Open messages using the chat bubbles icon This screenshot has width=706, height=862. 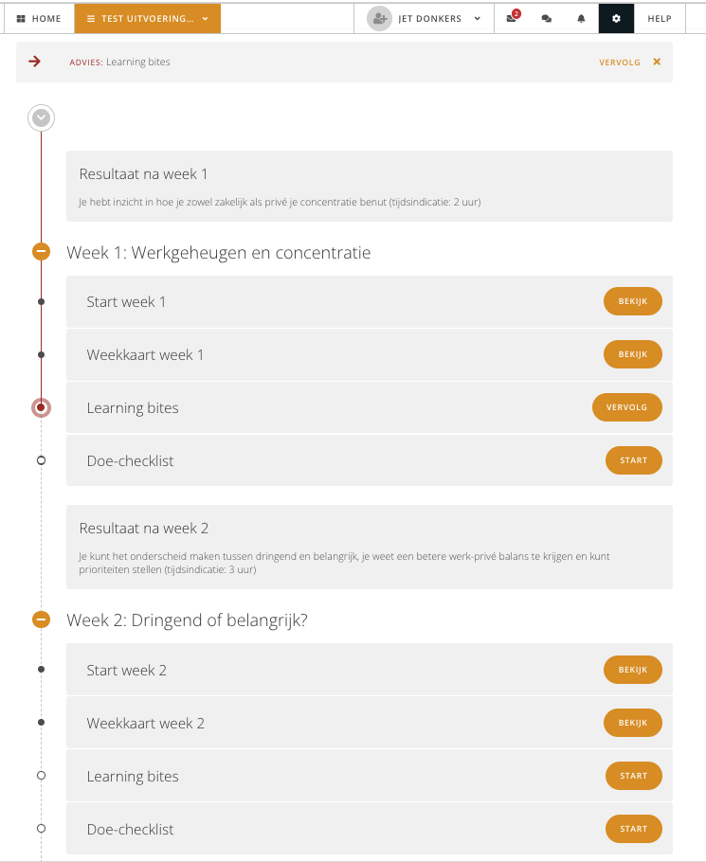click(x=547, y=17)
